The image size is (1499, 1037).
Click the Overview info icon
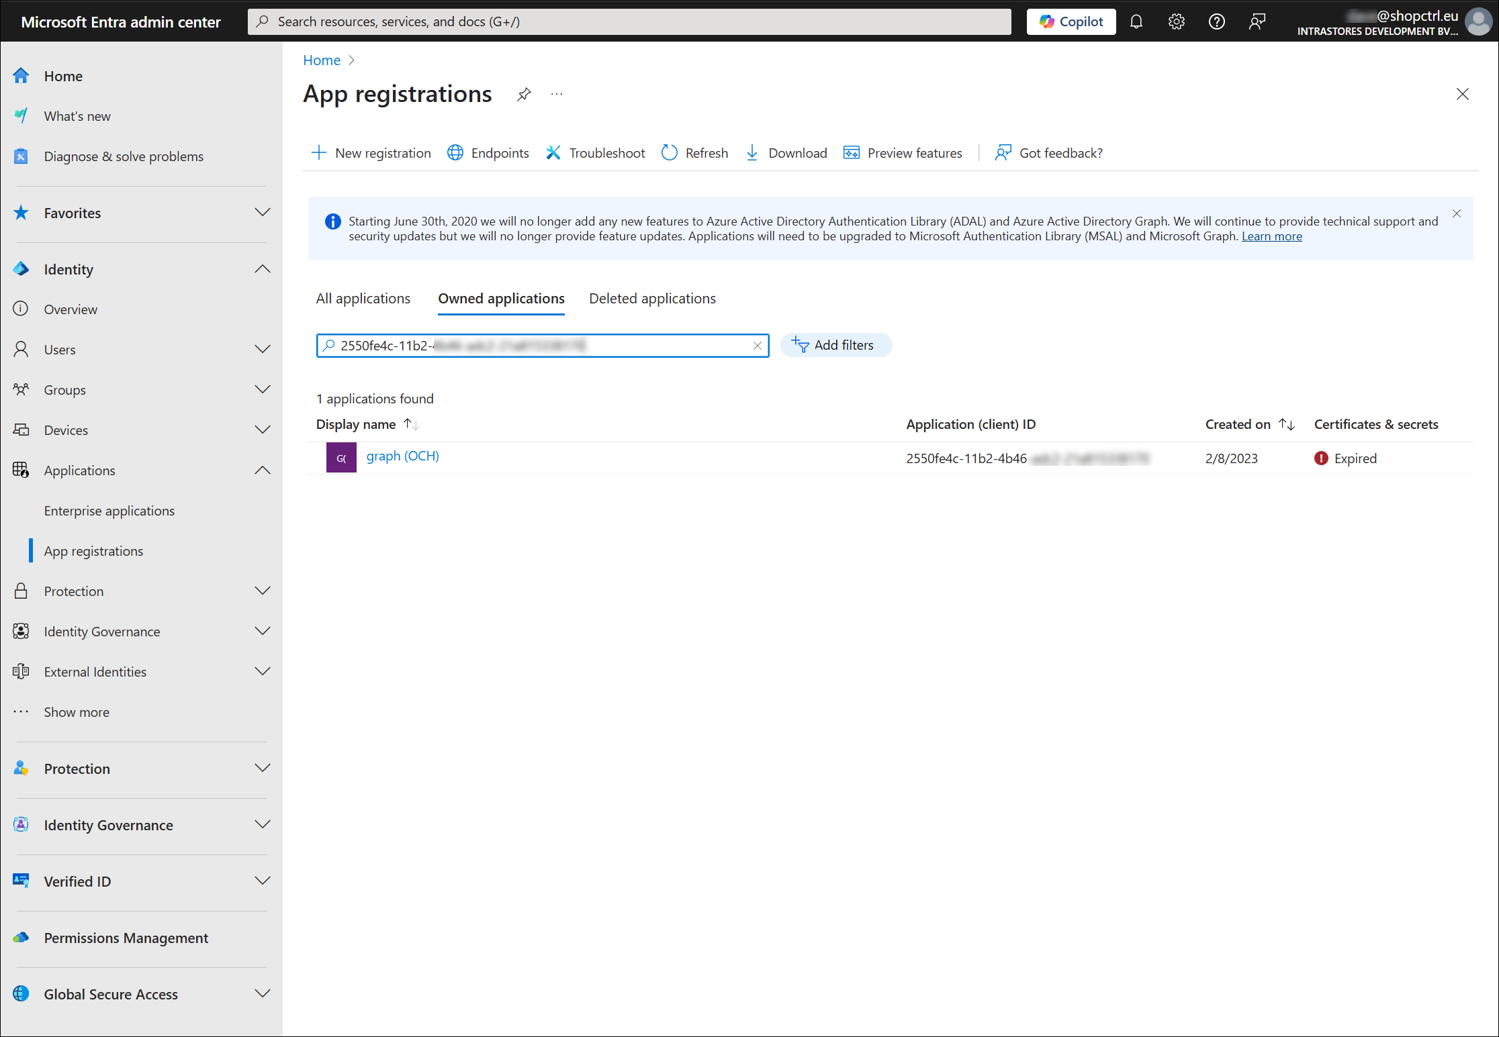coord(21,309)
